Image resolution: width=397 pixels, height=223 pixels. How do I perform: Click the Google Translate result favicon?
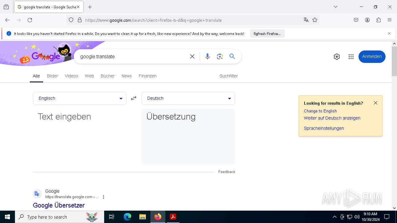[37, 194]
